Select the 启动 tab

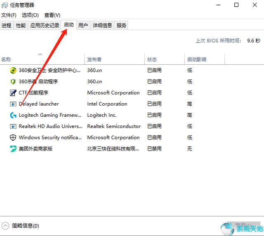tap(69, 25)
